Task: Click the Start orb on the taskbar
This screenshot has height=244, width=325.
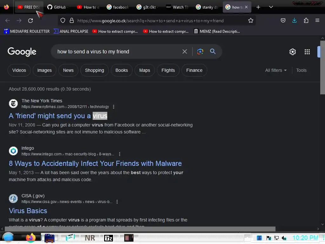Action: pyautogui.click(x=8, y=238)
